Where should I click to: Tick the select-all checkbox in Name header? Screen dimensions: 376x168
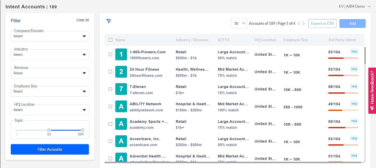111,40
